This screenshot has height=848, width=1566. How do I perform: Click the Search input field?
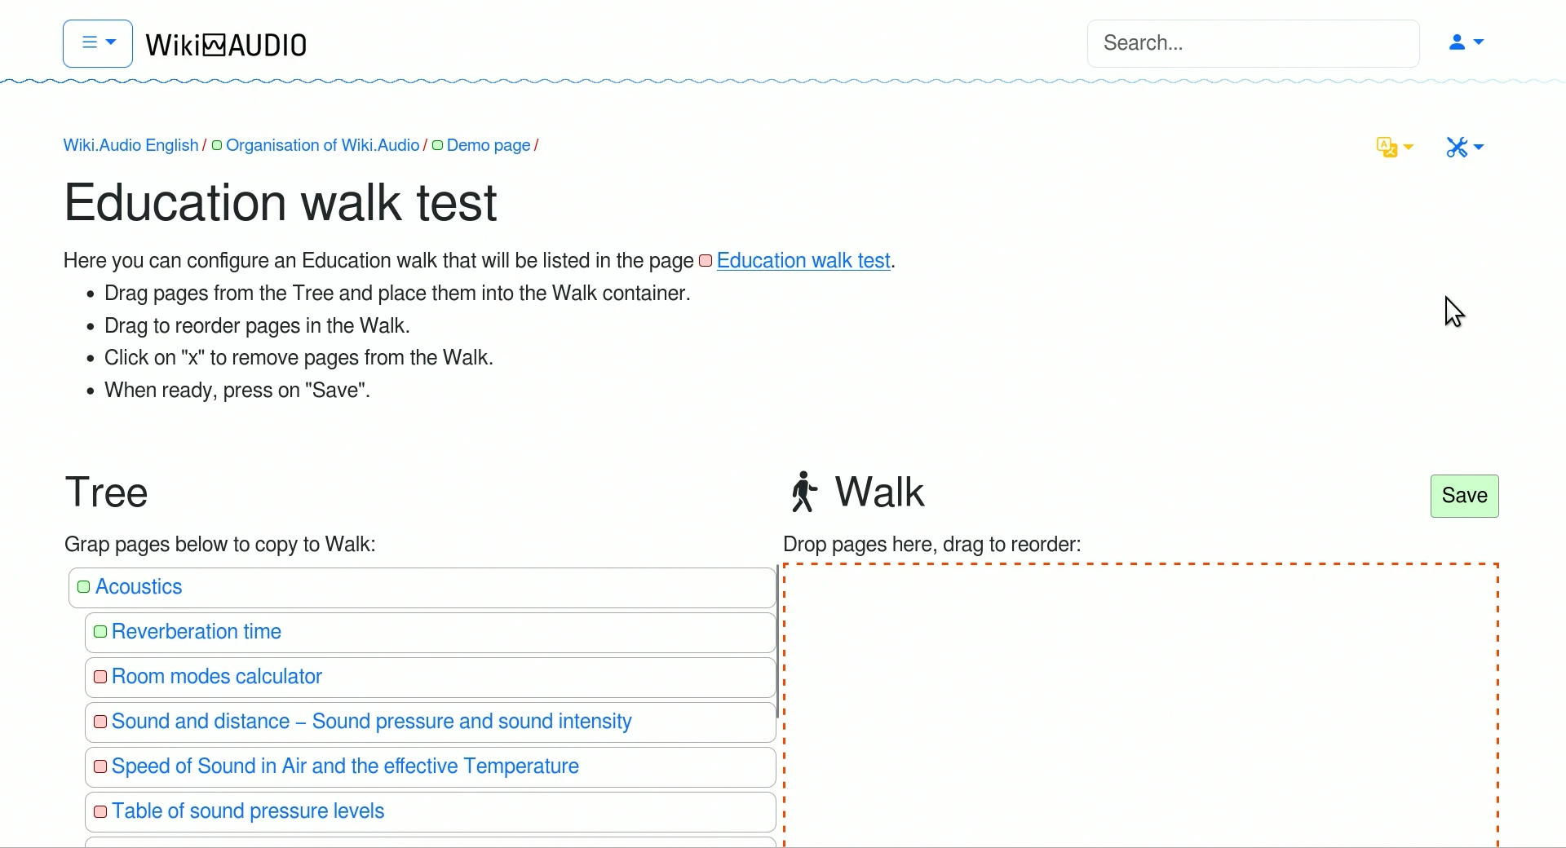tap(1254, 43)
